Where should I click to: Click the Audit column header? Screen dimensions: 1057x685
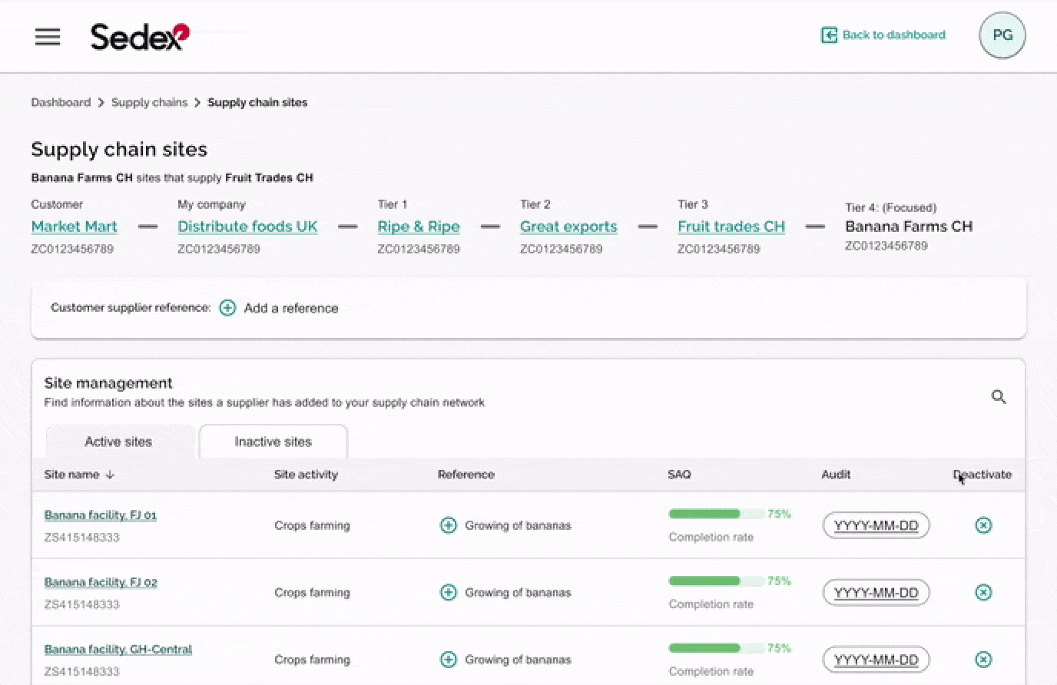[836, 475]
